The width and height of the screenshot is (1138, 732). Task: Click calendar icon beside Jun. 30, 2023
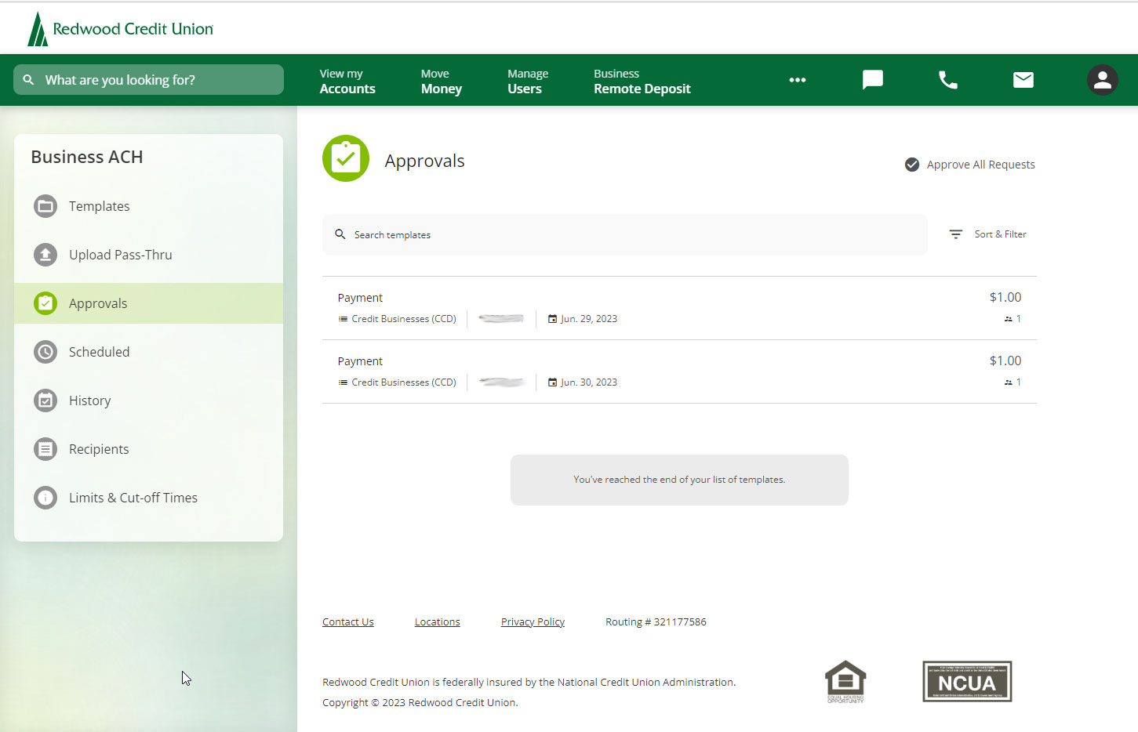point(552,382)
